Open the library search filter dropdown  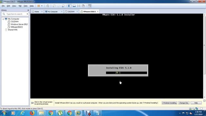click(27, 14)
